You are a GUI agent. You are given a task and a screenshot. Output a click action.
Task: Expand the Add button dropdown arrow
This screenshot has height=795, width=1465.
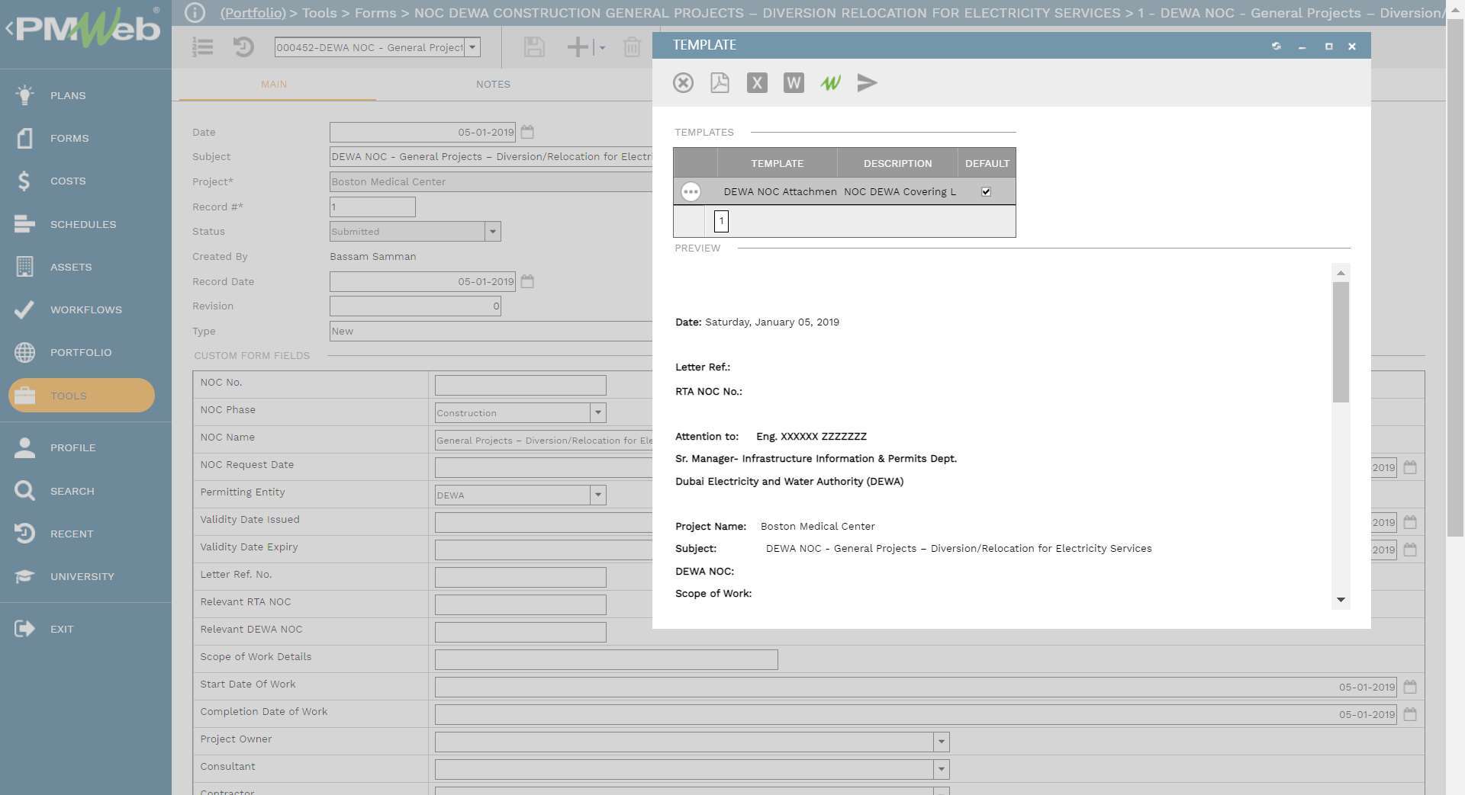602,47
